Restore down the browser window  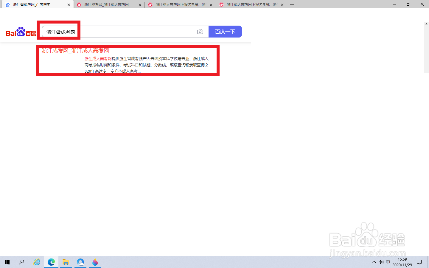[408, 4]
